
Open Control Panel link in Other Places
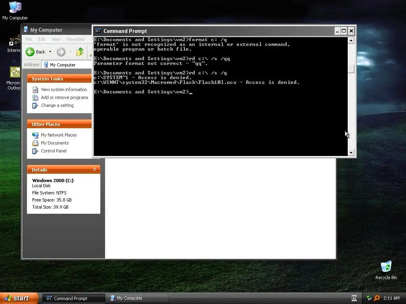pos(54,151)
